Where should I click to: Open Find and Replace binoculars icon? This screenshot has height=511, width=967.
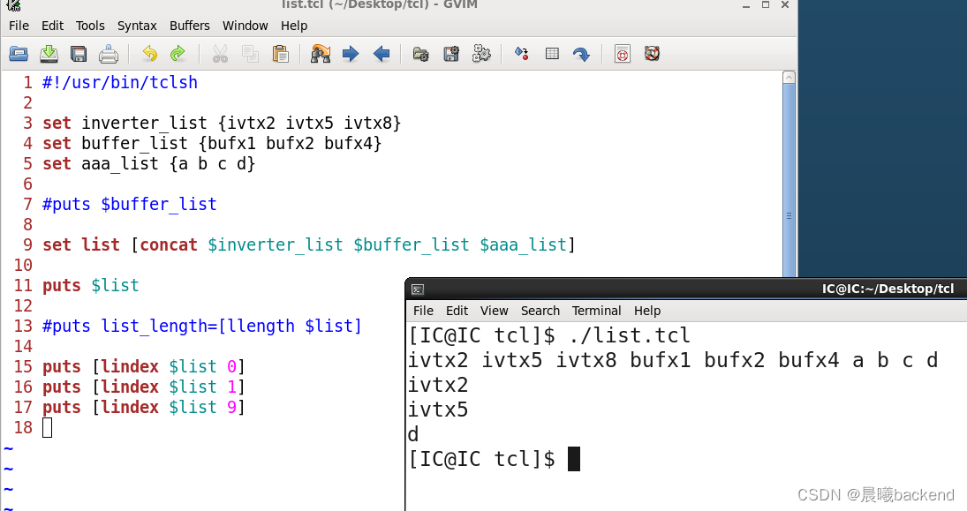pos(321,54)
